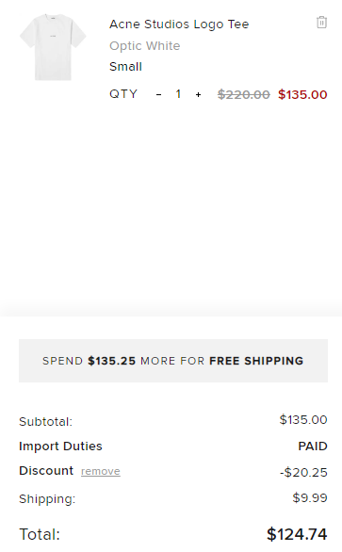Click the $9.99 shipping cost
Viewport: 342px width, 552px height.
tap(310, 497)
